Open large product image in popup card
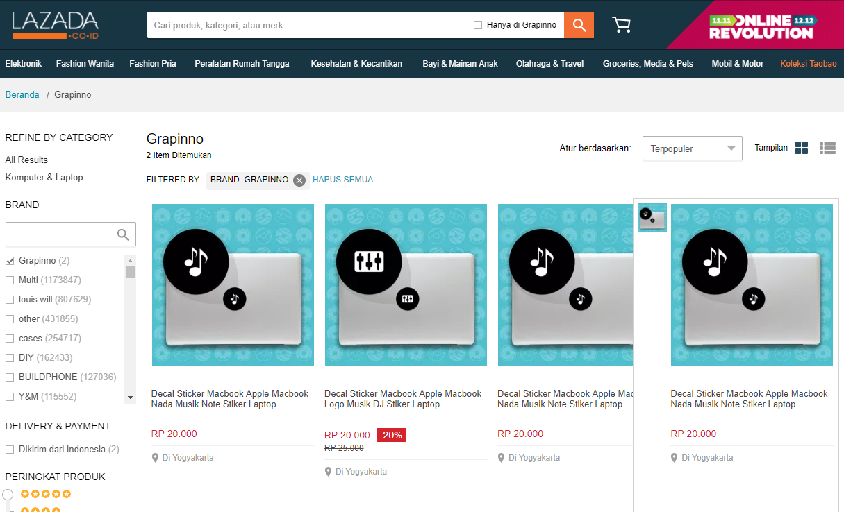This screenshot has width=844, height=512. (752, 284)
